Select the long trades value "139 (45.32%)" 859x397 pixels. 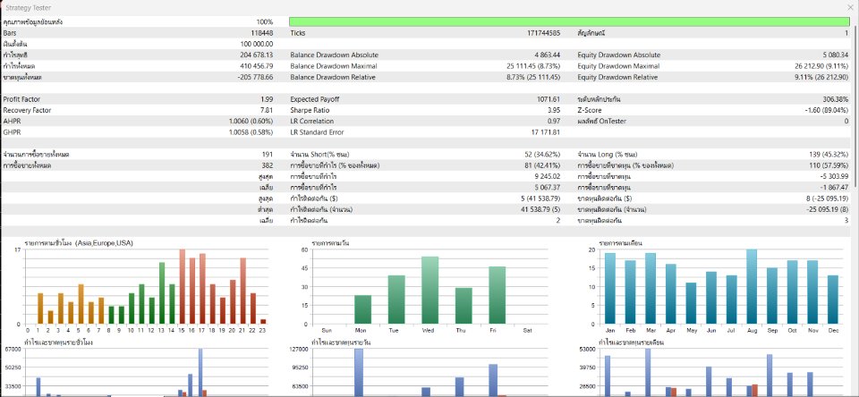(829, 155)
